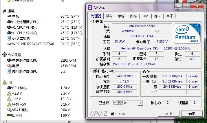This screenshot has width=207, height=123.
Task: Open the SPD tab
Action: [145, 16]
